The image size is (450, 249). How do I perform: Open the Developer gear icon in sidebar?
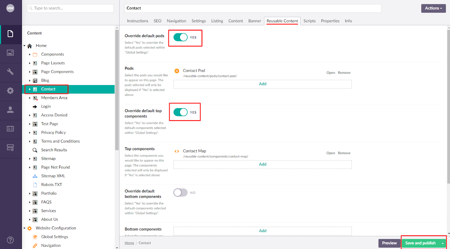point(10,91)
